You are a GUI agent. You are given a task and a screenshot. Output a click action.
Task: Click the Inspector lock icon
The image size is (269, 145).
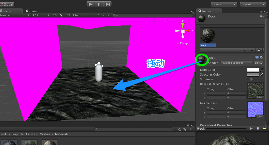coord(261,11)
